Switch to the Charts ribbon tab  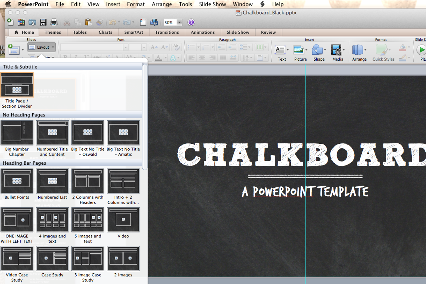105,32
